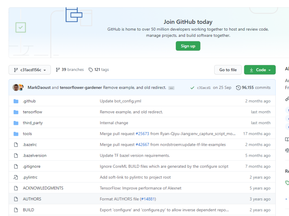Image resolution: width=289 pixels, height=216 pixels.
Task: Open the tensorflow folder
Action: point(33,112)
